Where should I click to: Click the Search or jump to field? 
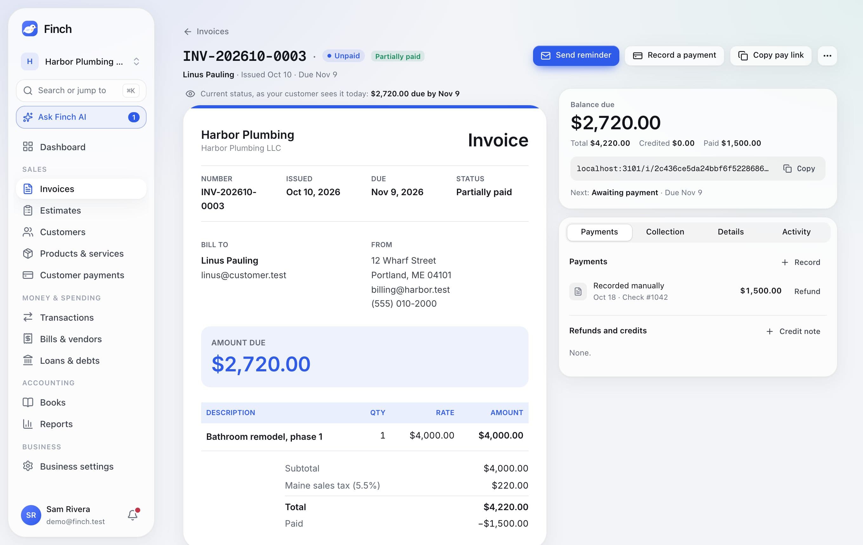[81, 91]
